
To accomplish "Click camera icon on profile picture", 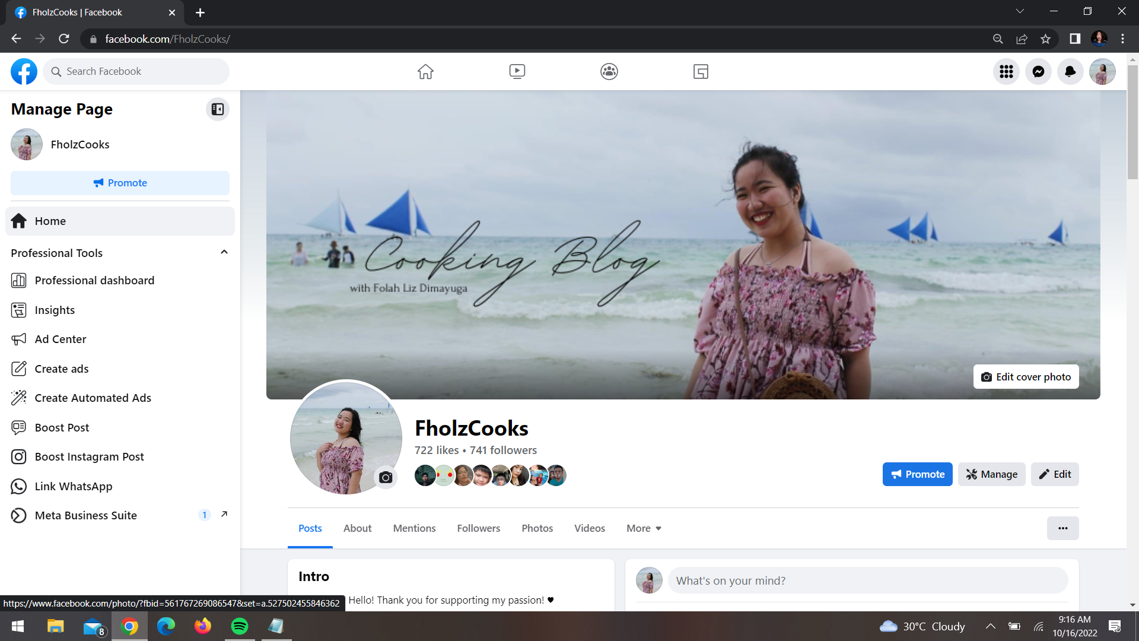I will click(x=386, y=477).
